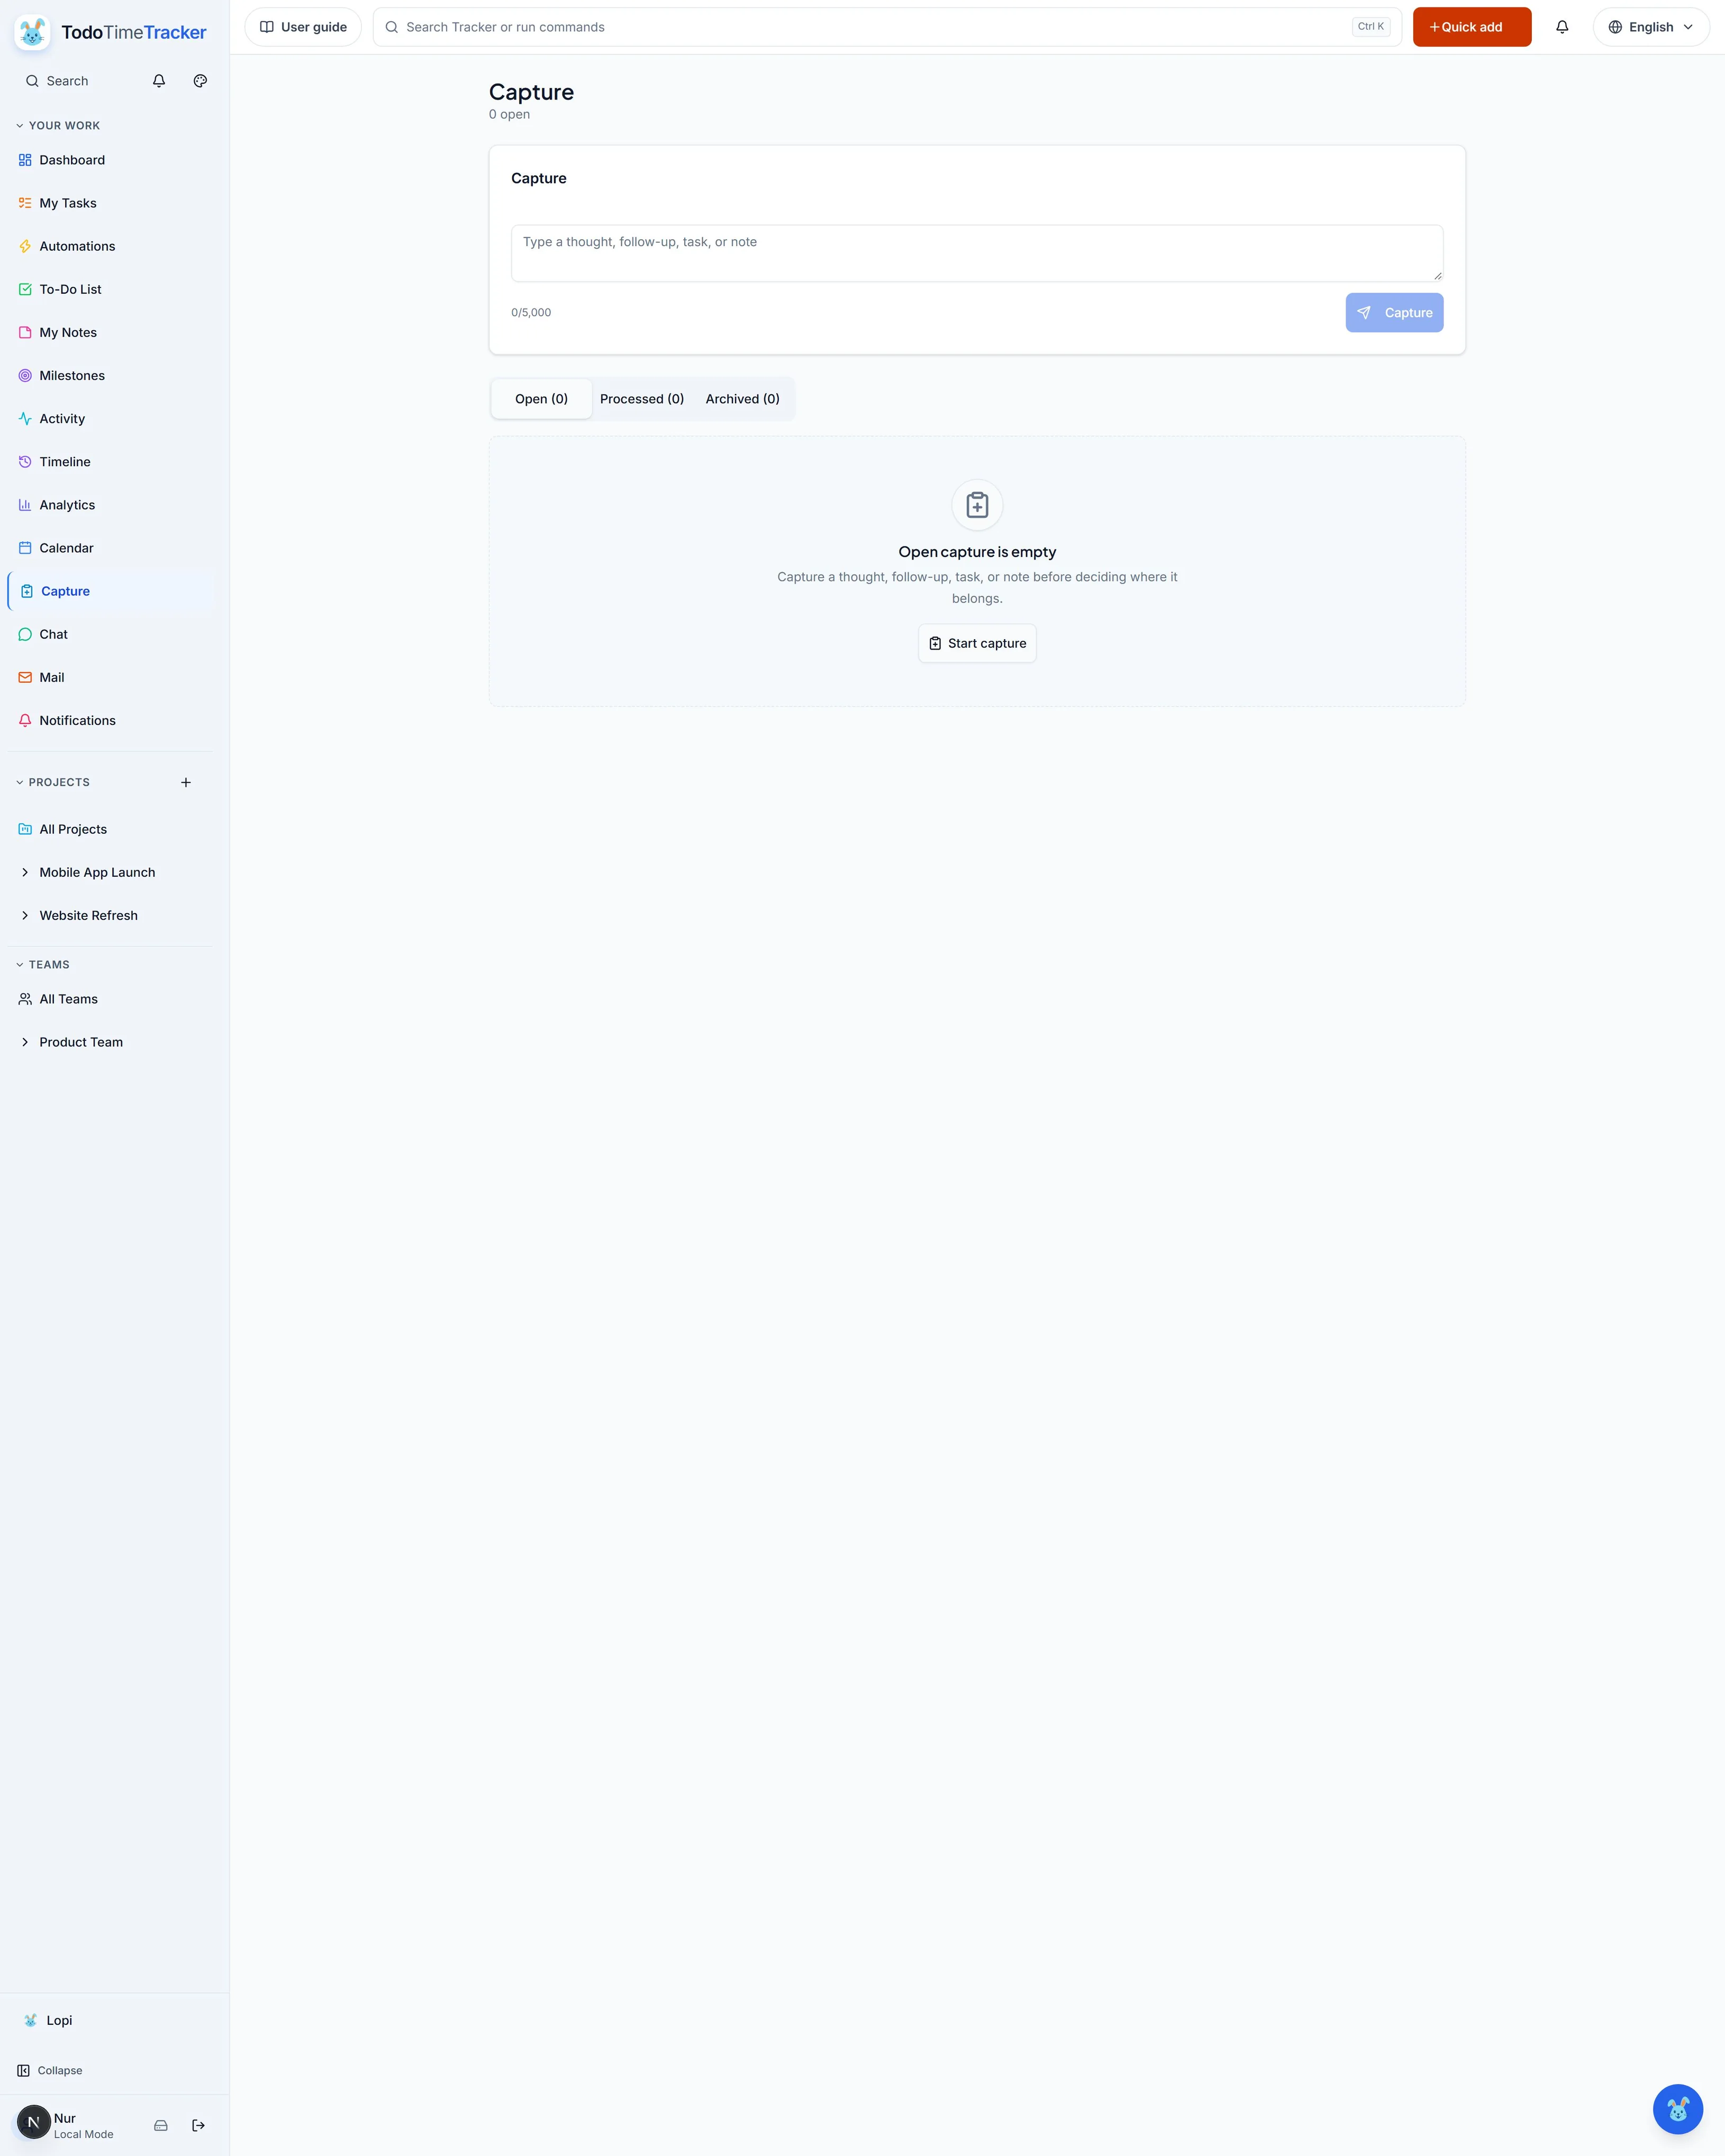The height and width of the screenshot is (2156, 1725).
Task: Open Lopi assistant in sidebar
Action: tap(111, 2020)
